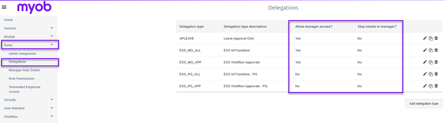Screen dimensions: 445x123
Task: Click Leave Approval Only description
Action: [x=239, y=38]
